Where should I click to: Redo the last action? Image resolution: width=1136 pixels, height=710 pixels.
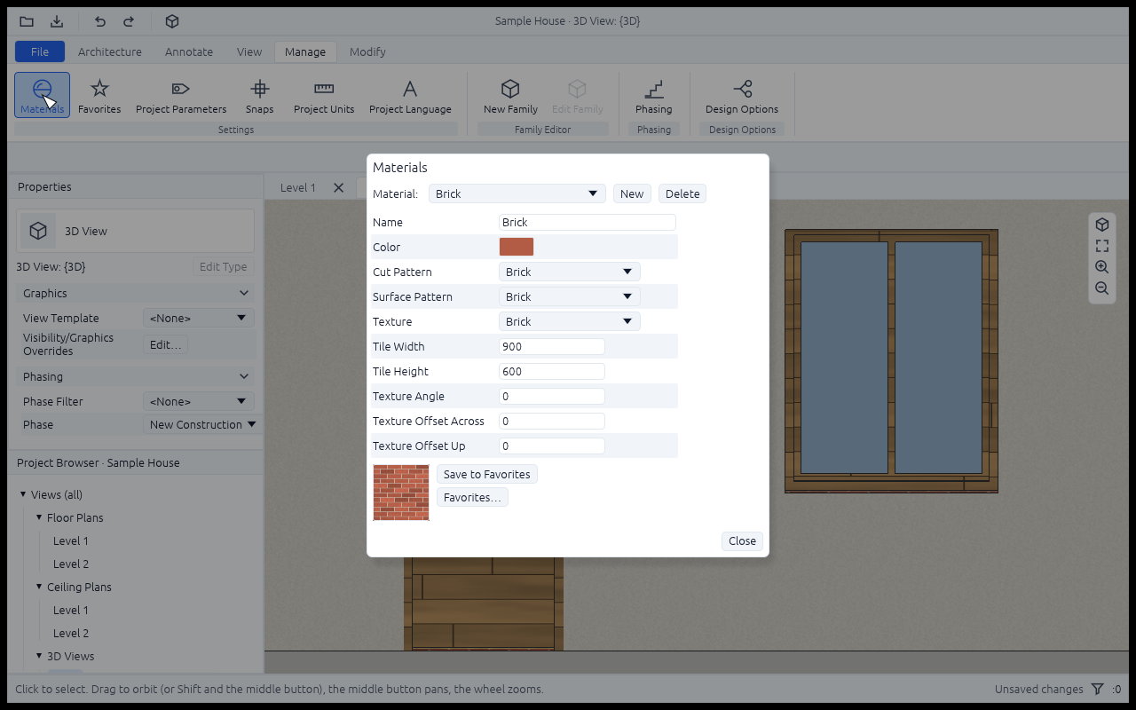click(x=129, y=21)
